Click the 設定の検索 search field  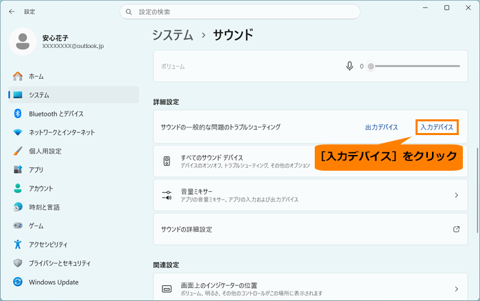[240, 12]
